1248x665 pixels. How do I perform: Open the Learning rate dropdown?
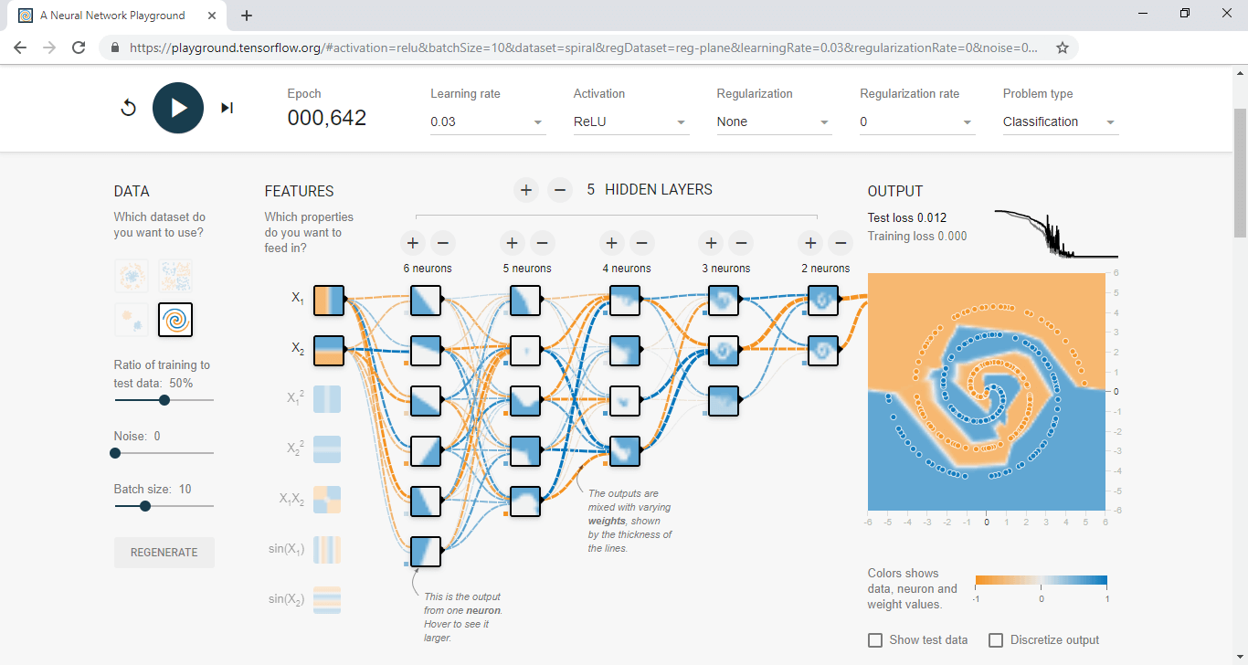pyautogui.click(x=488, y=122)
